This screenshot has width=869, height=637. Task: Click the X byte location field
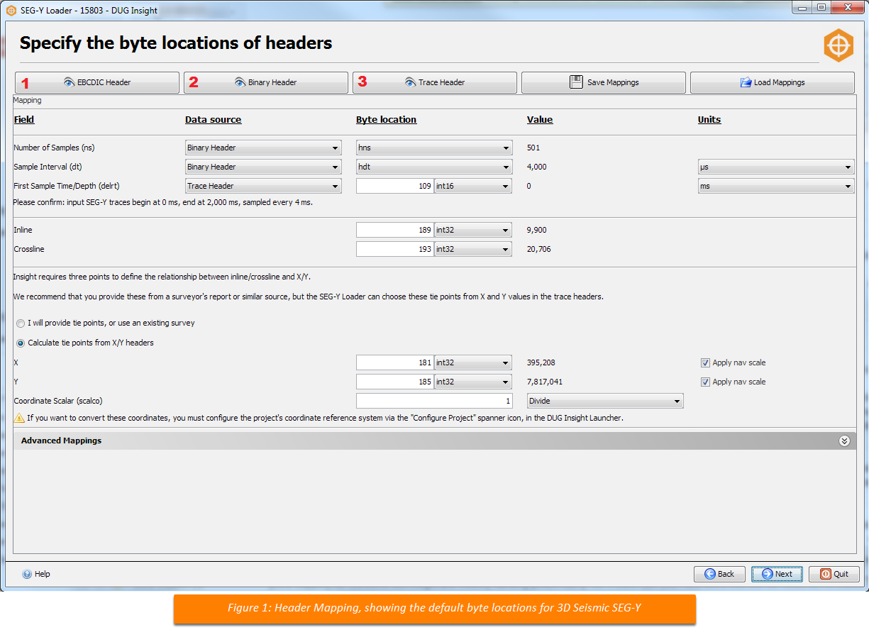tap(395, 362)
